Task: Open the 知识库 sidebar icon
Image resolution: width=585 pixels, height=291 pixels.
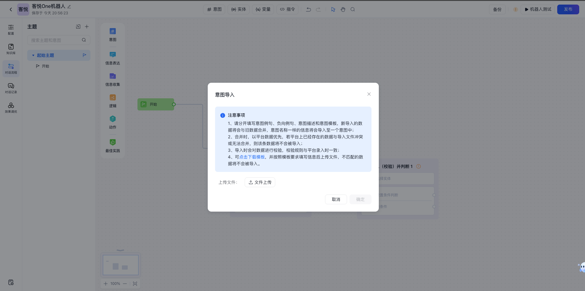Action: point(11,49)
